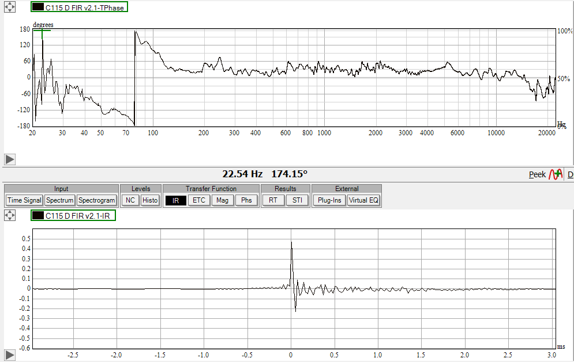Click the 100% right axis label

(x=565, y=31)
